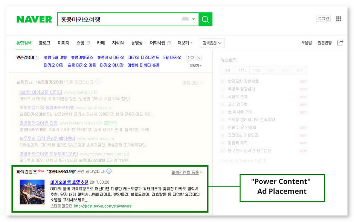
Task: Click the green search magnifier button
Action: pos(205,20)
